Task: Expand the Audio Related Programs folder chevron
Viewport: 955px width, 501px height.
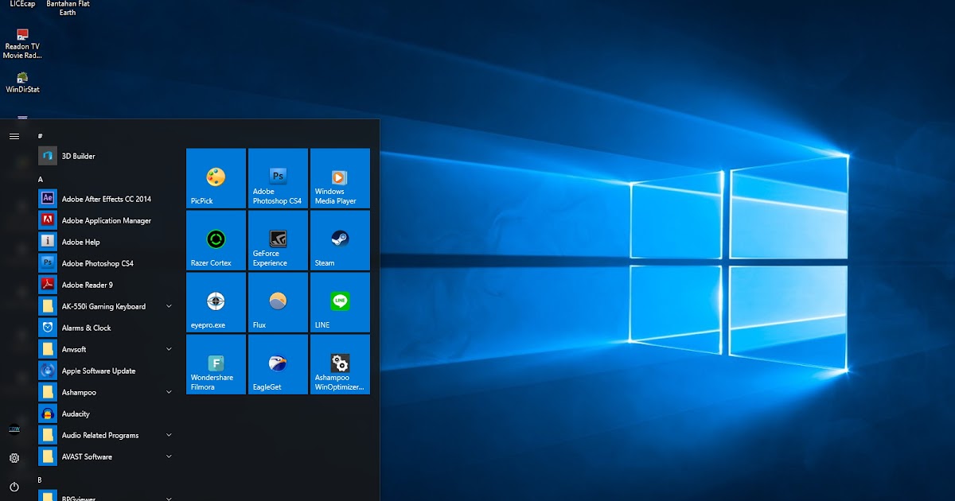Action: point(169,435)
